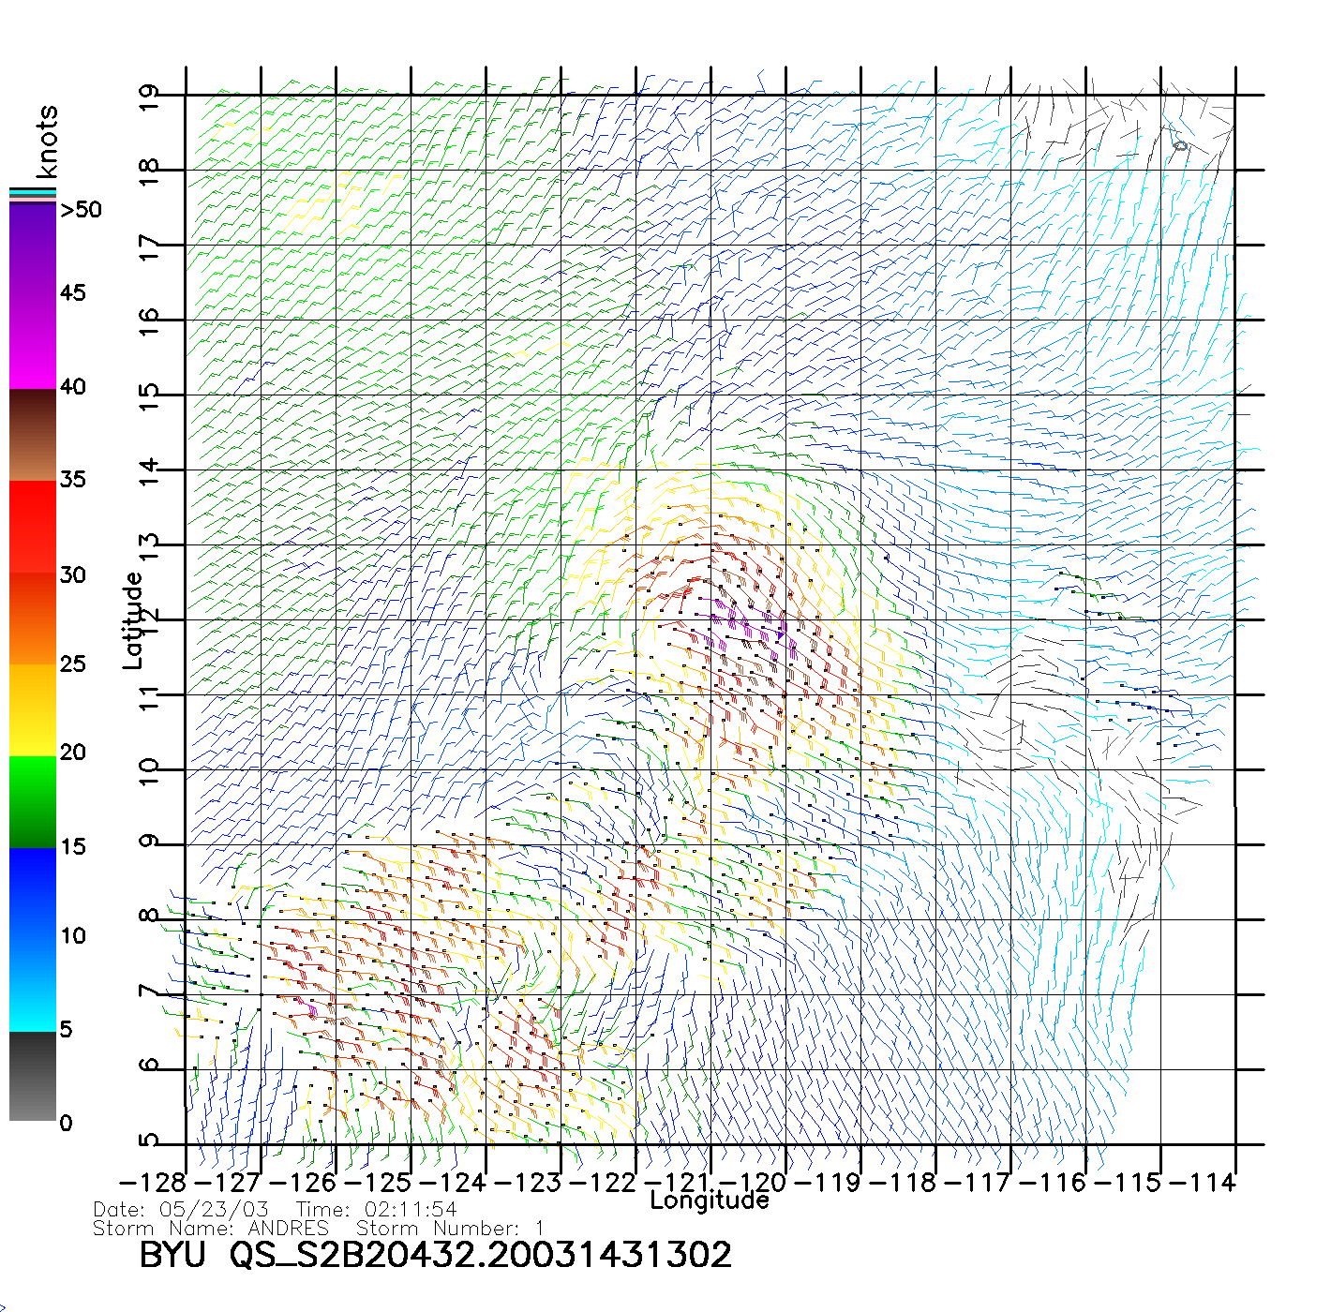Select the yellow 20-25 knots legend band
1331x1312 pixels.
33,709
